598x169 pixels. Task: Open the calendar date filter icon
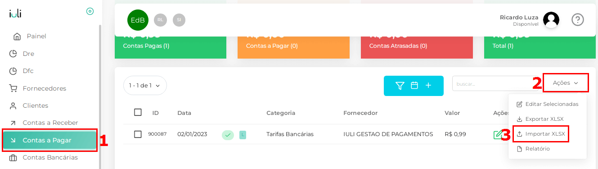(415, 85)
